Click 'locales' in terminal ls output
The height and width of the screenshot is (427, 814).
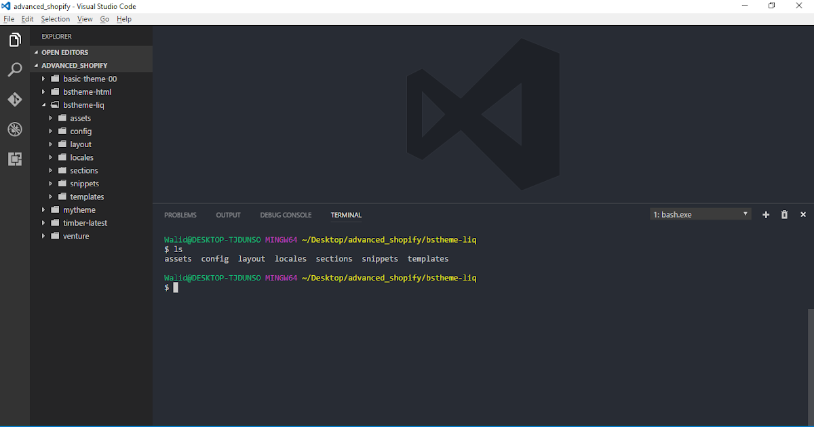[290, 259]
